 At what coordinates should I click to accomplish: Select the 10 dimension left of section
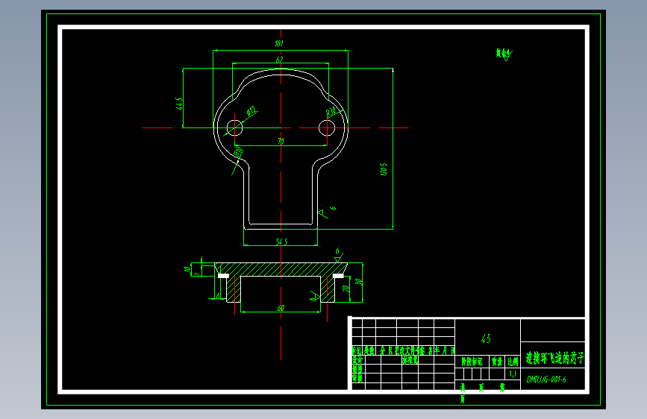[x=187, y=269]
